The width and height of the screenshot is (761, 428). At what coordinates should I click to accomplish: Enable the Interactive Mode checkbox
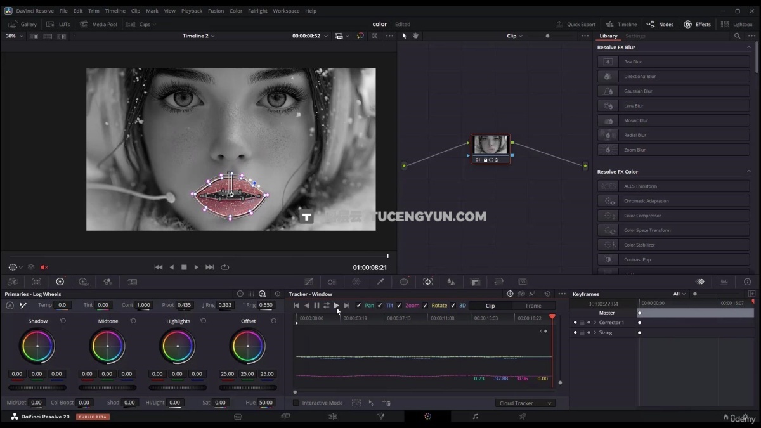point(296,403)
